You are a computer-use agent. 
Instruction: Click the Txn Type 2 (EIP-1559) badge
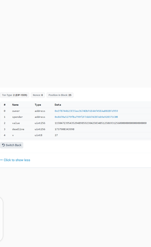(x=15, y=95)
